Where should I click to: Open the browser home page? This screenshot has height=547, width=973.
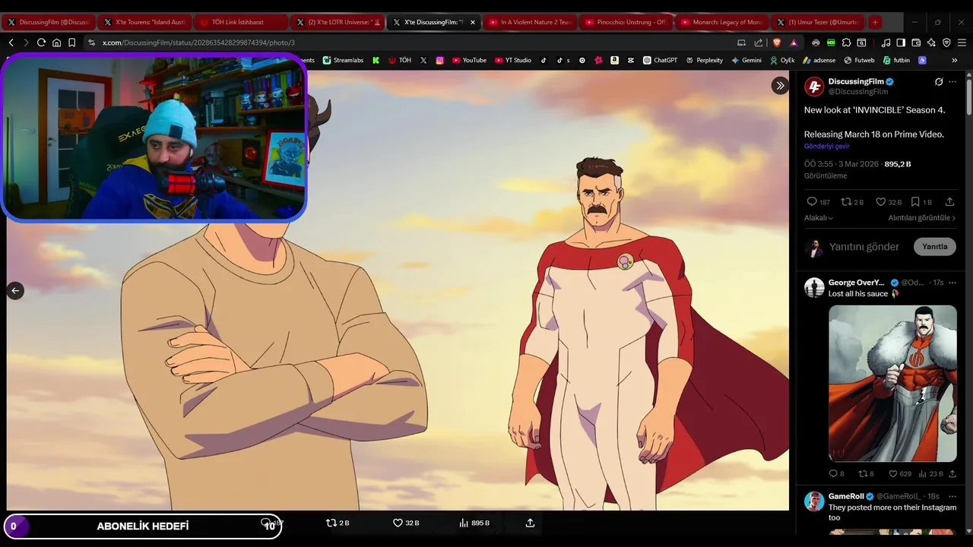56,43
